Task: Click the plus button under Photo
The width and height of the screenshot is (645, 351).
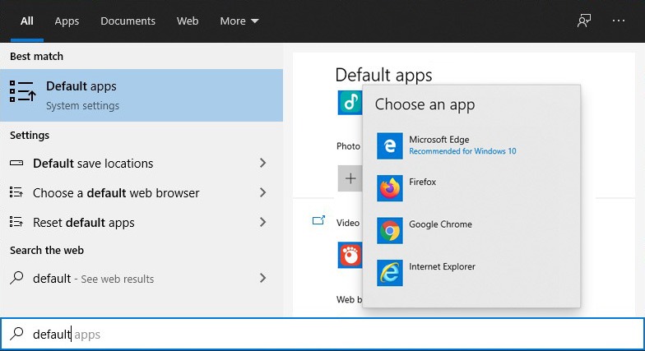Action: point(350,178)
